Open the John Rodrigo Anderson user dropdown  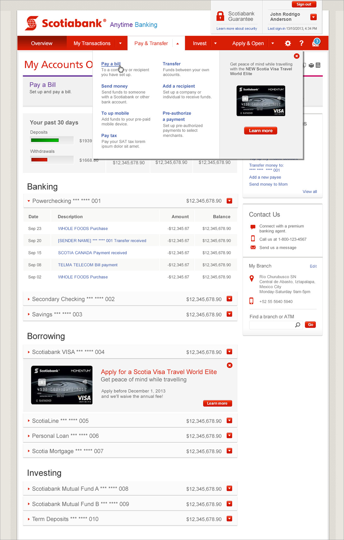click(x=313, y=17)
